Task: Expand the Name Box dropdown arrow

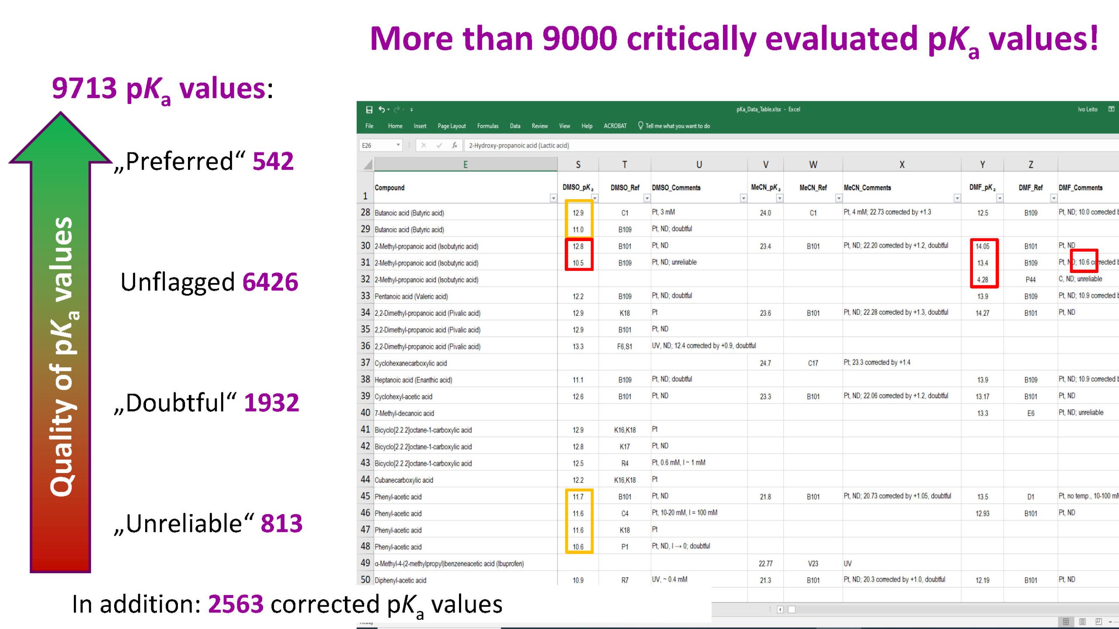Action: [398, 145]
